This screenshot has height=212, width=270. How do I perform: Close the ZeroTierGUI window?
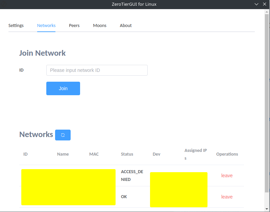tap(265, 4)
